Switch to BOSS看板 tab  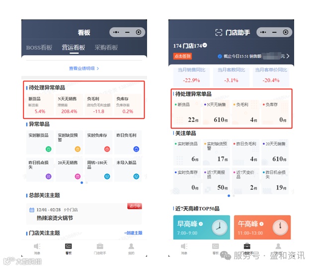[x=39, y=47]
